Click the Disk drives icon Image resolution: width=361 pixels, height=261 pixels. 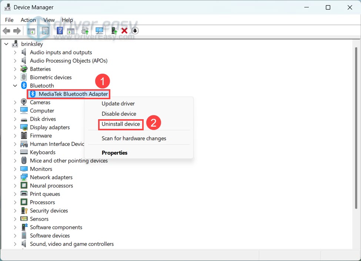(x=24, y=119)
